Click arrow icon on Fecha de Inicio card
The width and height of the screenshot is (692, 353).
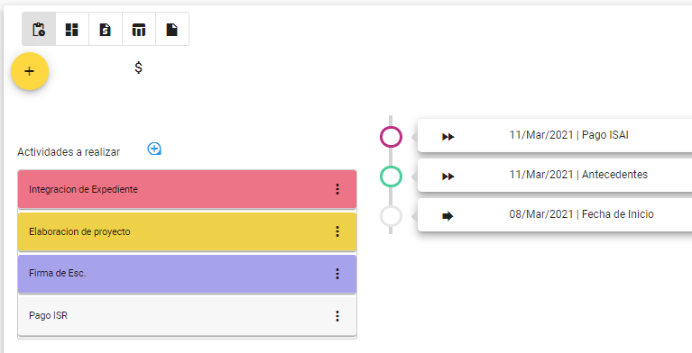(x=447, y=216)
